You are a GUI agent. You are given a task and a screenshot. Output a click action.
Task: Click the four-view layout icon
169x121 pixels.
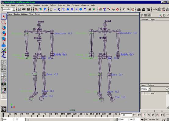point(4,68)
